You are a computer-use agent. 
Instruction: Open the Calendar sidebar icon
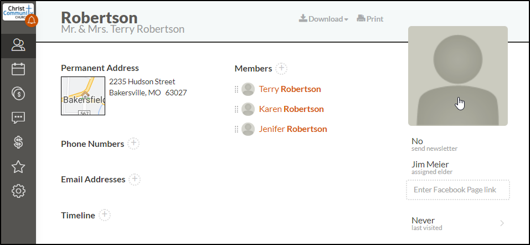(18, 69)
